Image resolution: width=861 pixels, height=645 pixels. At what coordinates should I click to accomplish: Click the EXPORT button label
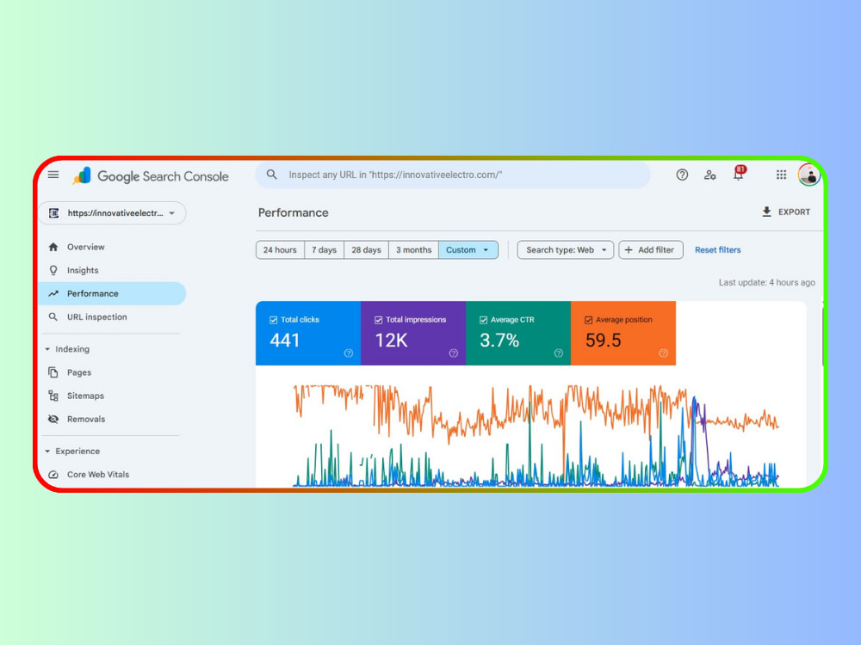click(x=794, y=212)
